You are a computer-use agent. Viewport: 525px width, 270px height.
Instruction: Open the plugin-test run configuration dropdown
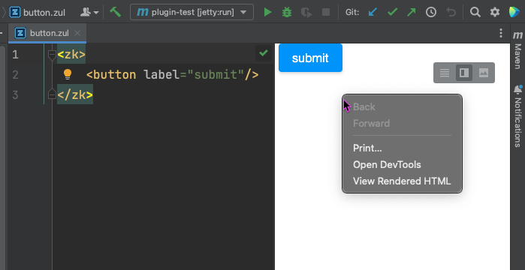pyautogui.click(x=192, y=12)
